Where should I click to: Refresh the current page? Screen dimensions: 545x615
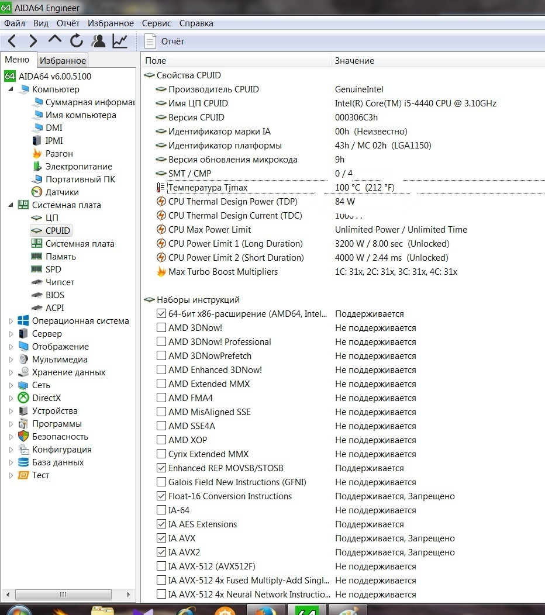[77, 41]
